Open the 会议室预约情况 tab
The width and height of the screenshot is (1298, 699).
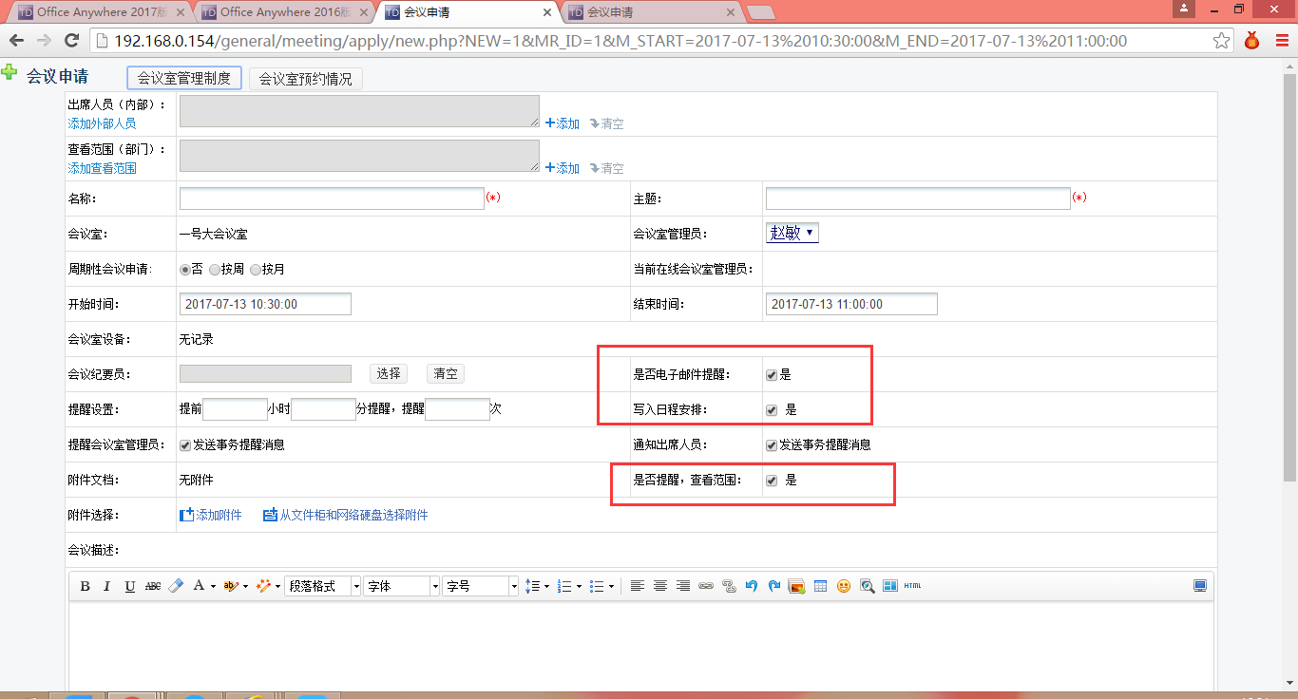(x=305, y=79)
